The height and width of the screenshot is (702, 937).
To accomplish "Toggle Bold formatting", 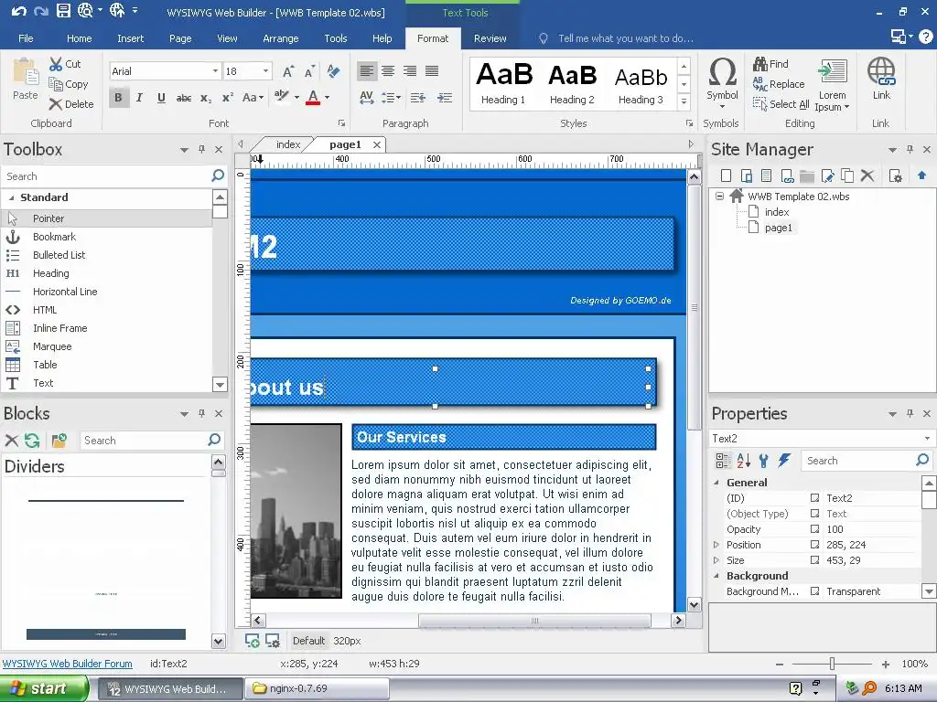I will 118,97.
